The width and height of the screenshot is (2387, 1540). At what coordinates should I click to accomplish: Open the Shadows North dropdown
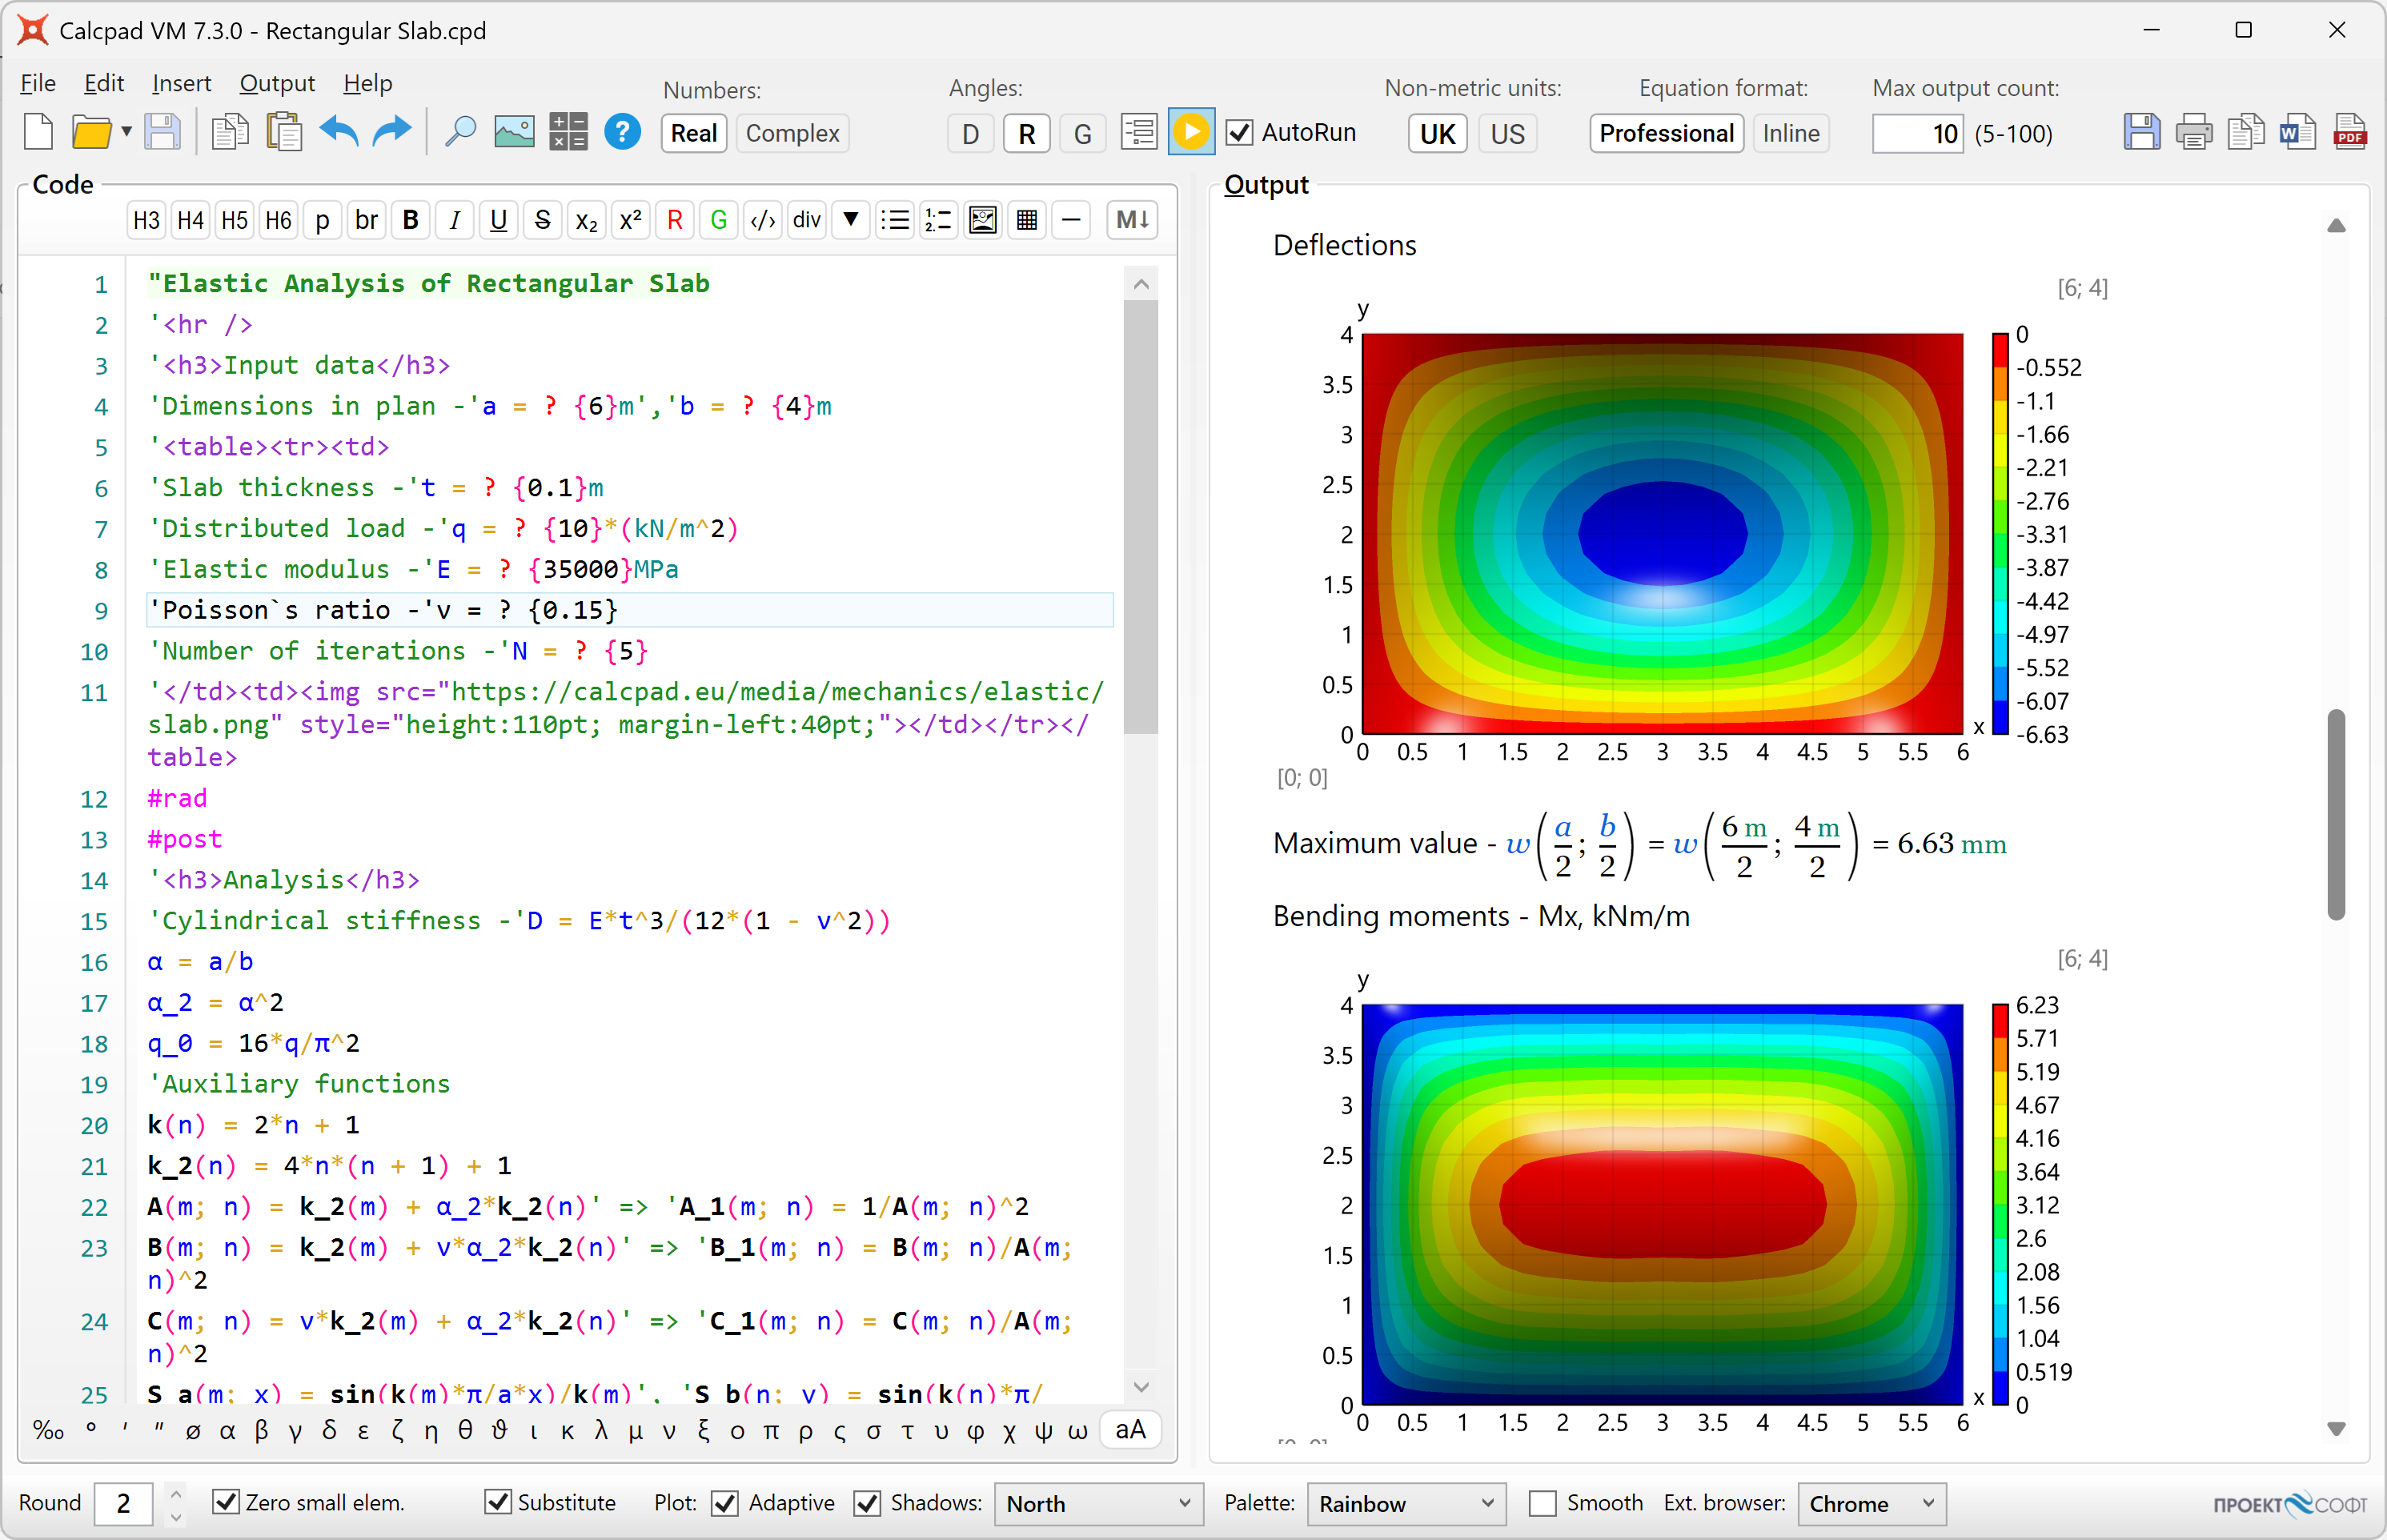click(x=1098, y=1503)
